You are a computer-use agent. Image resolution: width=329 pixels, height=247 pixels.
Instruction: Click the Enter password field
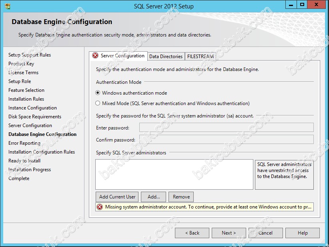coord(227,128)
